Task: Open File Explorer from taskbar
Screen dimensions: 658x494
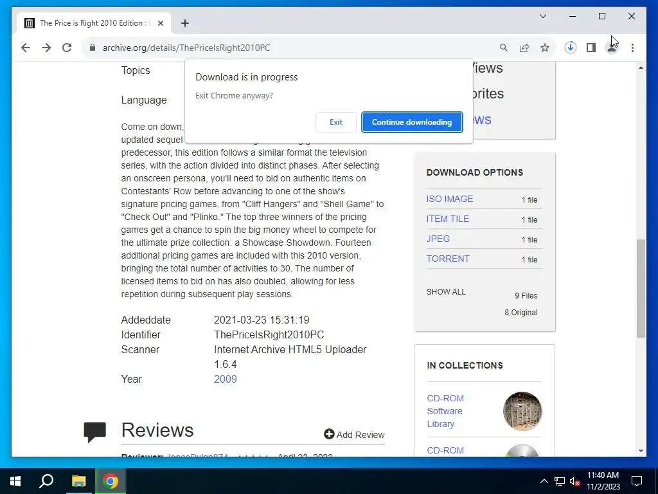Action: click(x=78, y=481)
